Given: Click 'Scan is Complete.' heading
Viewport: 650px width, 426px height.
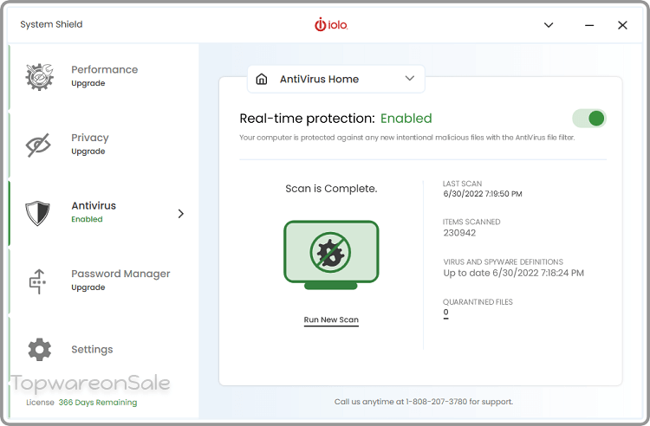Looking at the screenshot, I should (x=331, y=189).
